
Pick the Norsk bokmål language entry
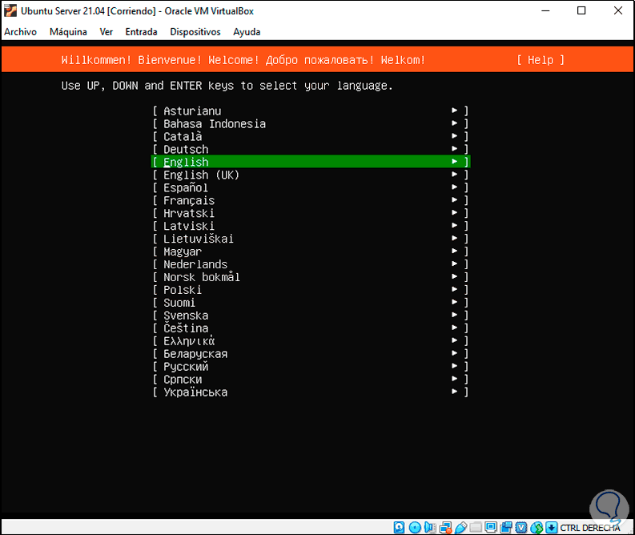tap(311, 276)
